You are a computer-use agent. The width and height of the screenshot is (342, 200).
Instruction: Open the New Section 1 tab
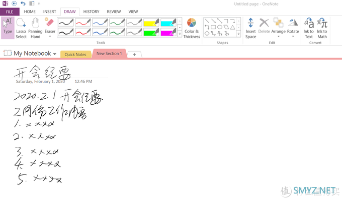tap(109, 54)
